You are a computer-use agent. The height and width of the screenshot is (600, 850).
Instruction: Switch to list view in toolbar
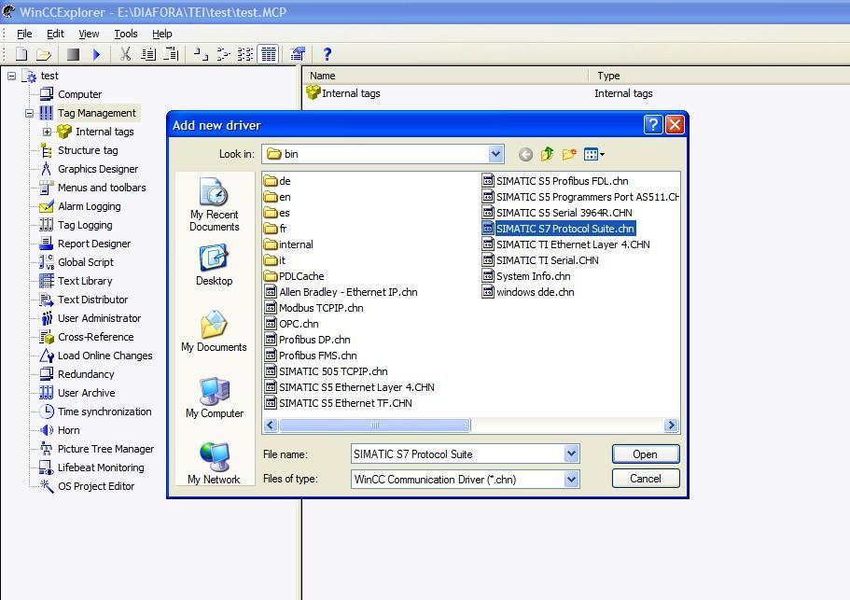pyautogui.click(x=245, y=54)
